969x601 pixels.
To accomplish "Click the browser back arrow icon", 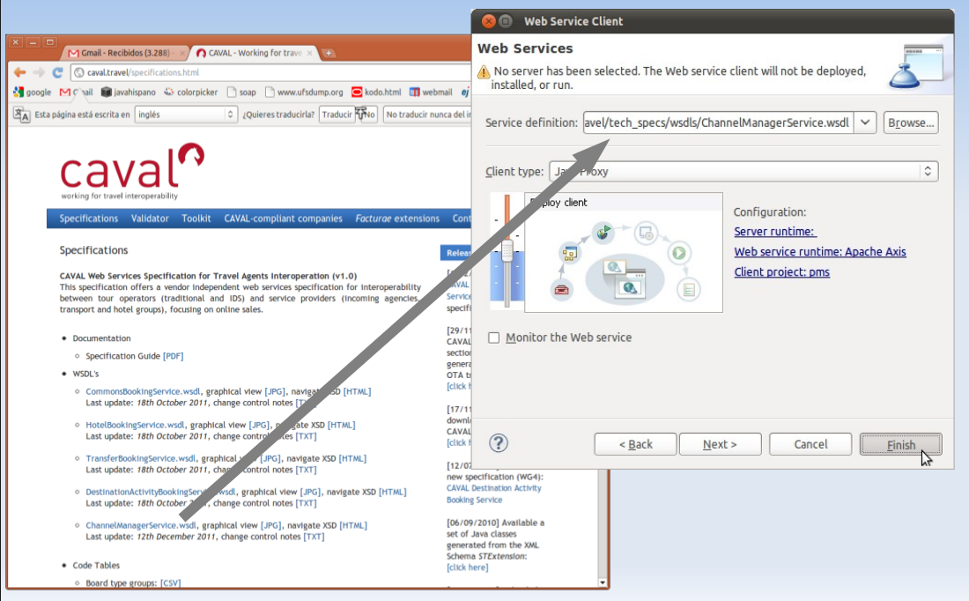I will [19, 72].
